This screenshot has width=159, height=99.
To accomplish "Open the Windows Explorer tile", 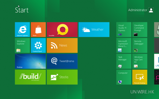I will coord(22,45).
